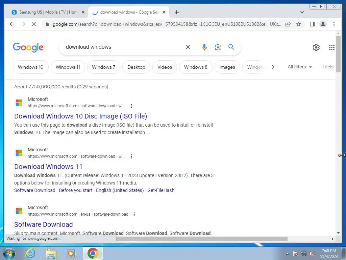Open Windows Media Player from taskbar
Image resolution: width=346 pixels, height=260 pixels.
pyautogui.click(x=72, y=253)
